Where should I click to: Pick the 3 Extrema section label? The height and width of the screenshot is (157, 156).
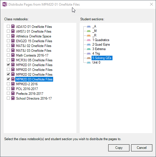pyautogui.click(x=99, y=49)
